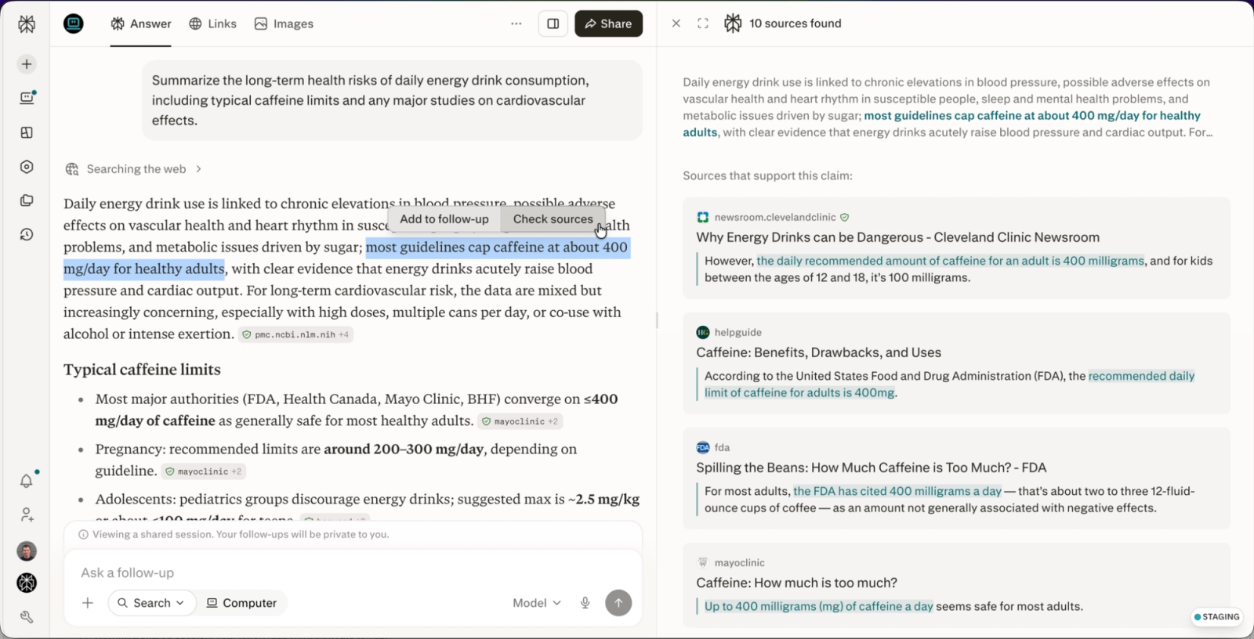
Task: Click Add to follow-up popup option
Action: 444,219
